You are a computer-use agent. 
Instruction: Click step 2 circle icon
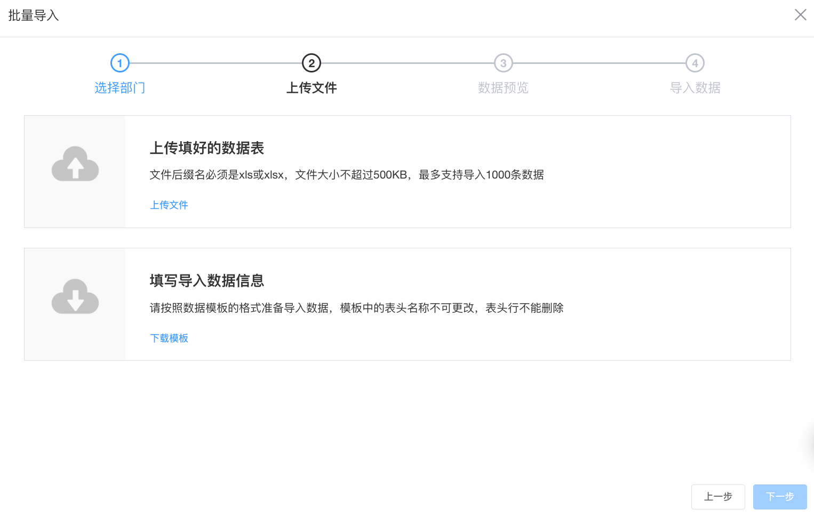tap(312, 63)
